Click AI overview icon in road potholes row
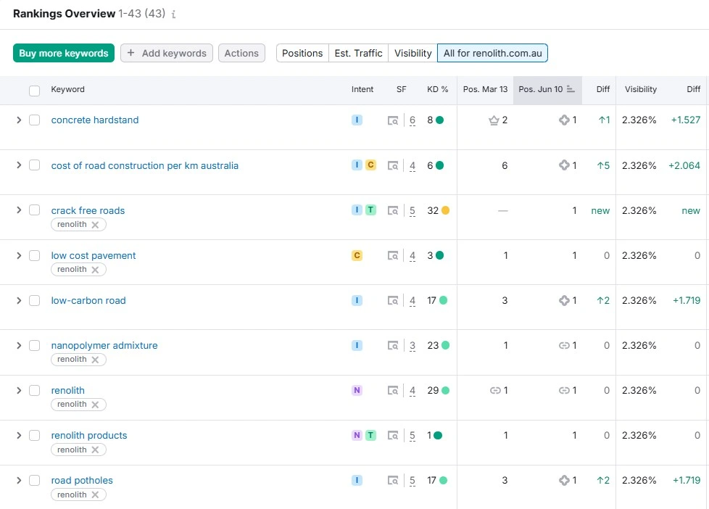Image resolution: width=709 pixels, height=509 pixels. (564, 481)
